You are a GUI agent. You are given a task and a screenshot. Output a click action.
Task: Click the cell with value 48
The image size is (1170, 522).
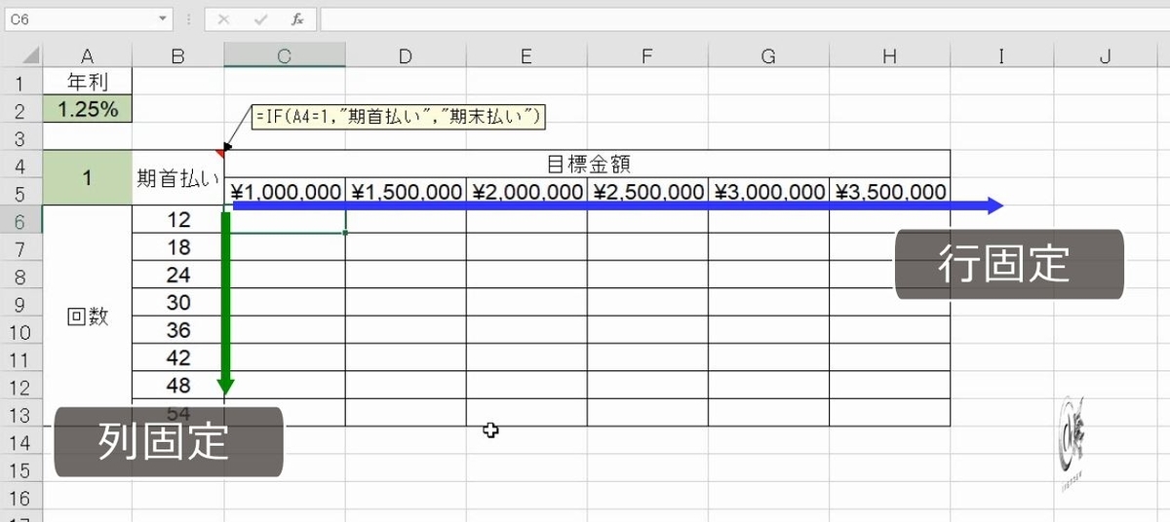[x=177, y=386]
